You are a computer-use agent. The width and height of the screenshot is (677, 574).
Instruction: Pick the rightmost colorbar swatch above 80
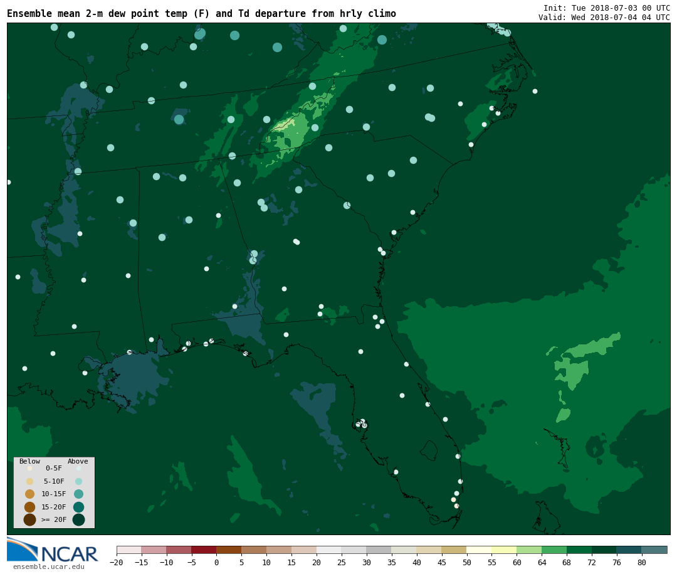[654, 550]
